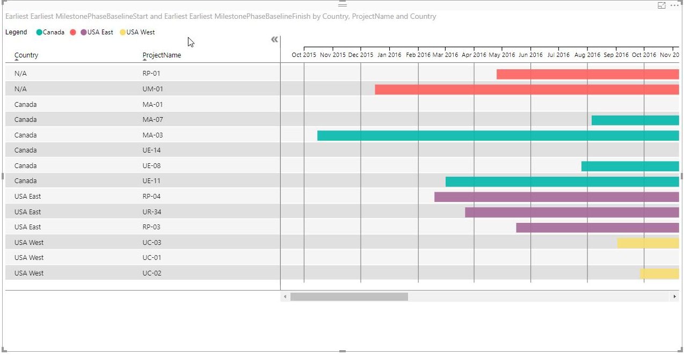Image resolution: width=684 pixels, height=355 pixels.
Task: Select the UR-34 purple Gantt bar
Action: pos(572,212)
